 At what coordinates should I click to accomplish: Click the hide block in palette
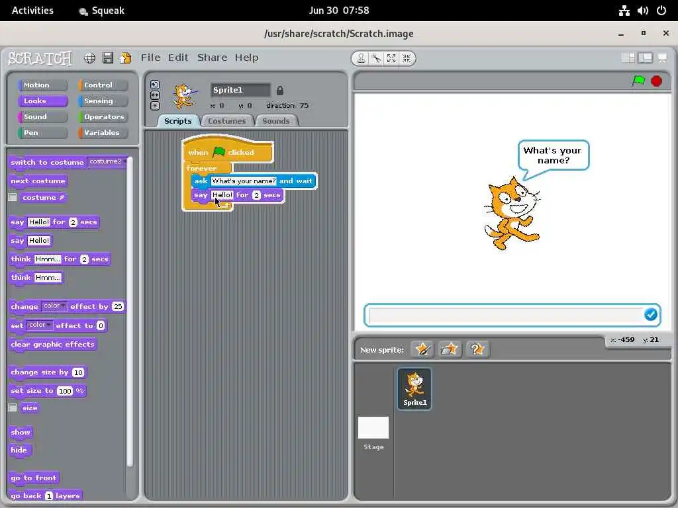(19, 450)
